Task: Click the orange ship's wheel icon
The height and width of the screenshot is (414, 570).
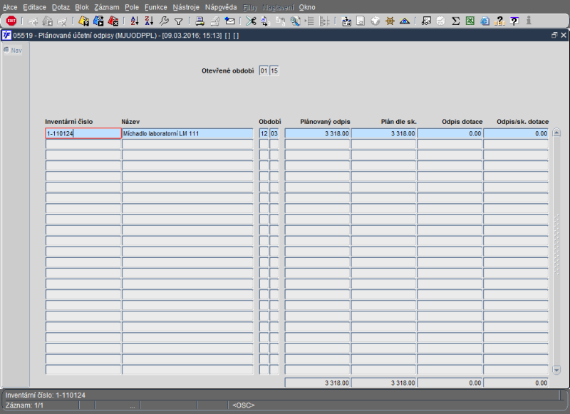Action: coord(390,21)
